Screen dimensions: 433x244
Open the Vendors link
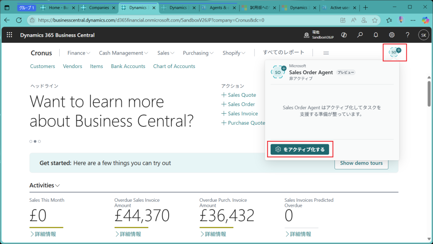coord(72,66)
